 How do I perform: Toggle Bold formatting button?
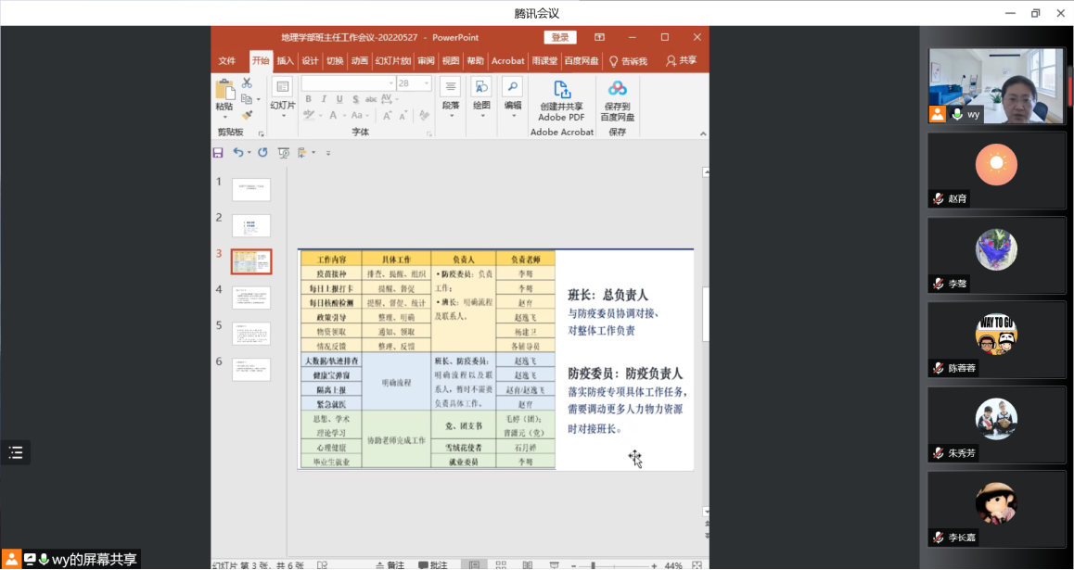pos(307,100)
